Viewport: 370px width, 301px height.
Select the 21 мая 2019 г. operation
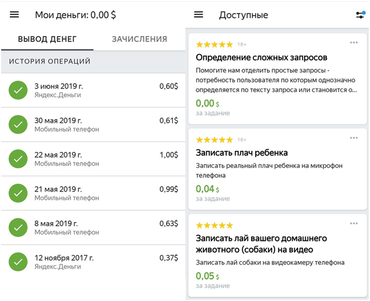pyautogui.click(x=93, y=193)
